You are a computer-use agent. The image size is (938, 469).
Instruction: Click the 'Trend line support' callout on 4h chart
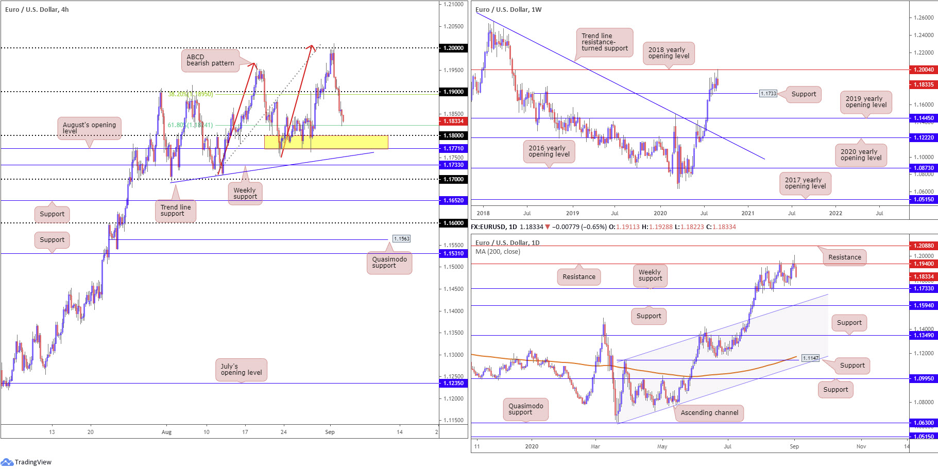pyautogui.click(x=176, y=211)
